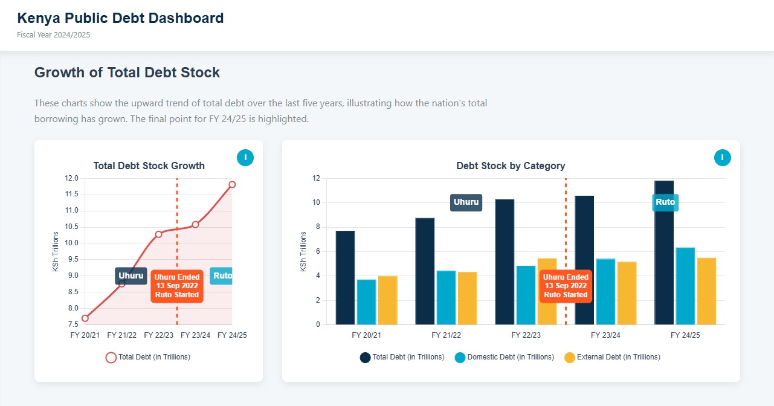Click the FY 20/21 line chart point
This screenshot has width=774, height=406.
point(85,318)
